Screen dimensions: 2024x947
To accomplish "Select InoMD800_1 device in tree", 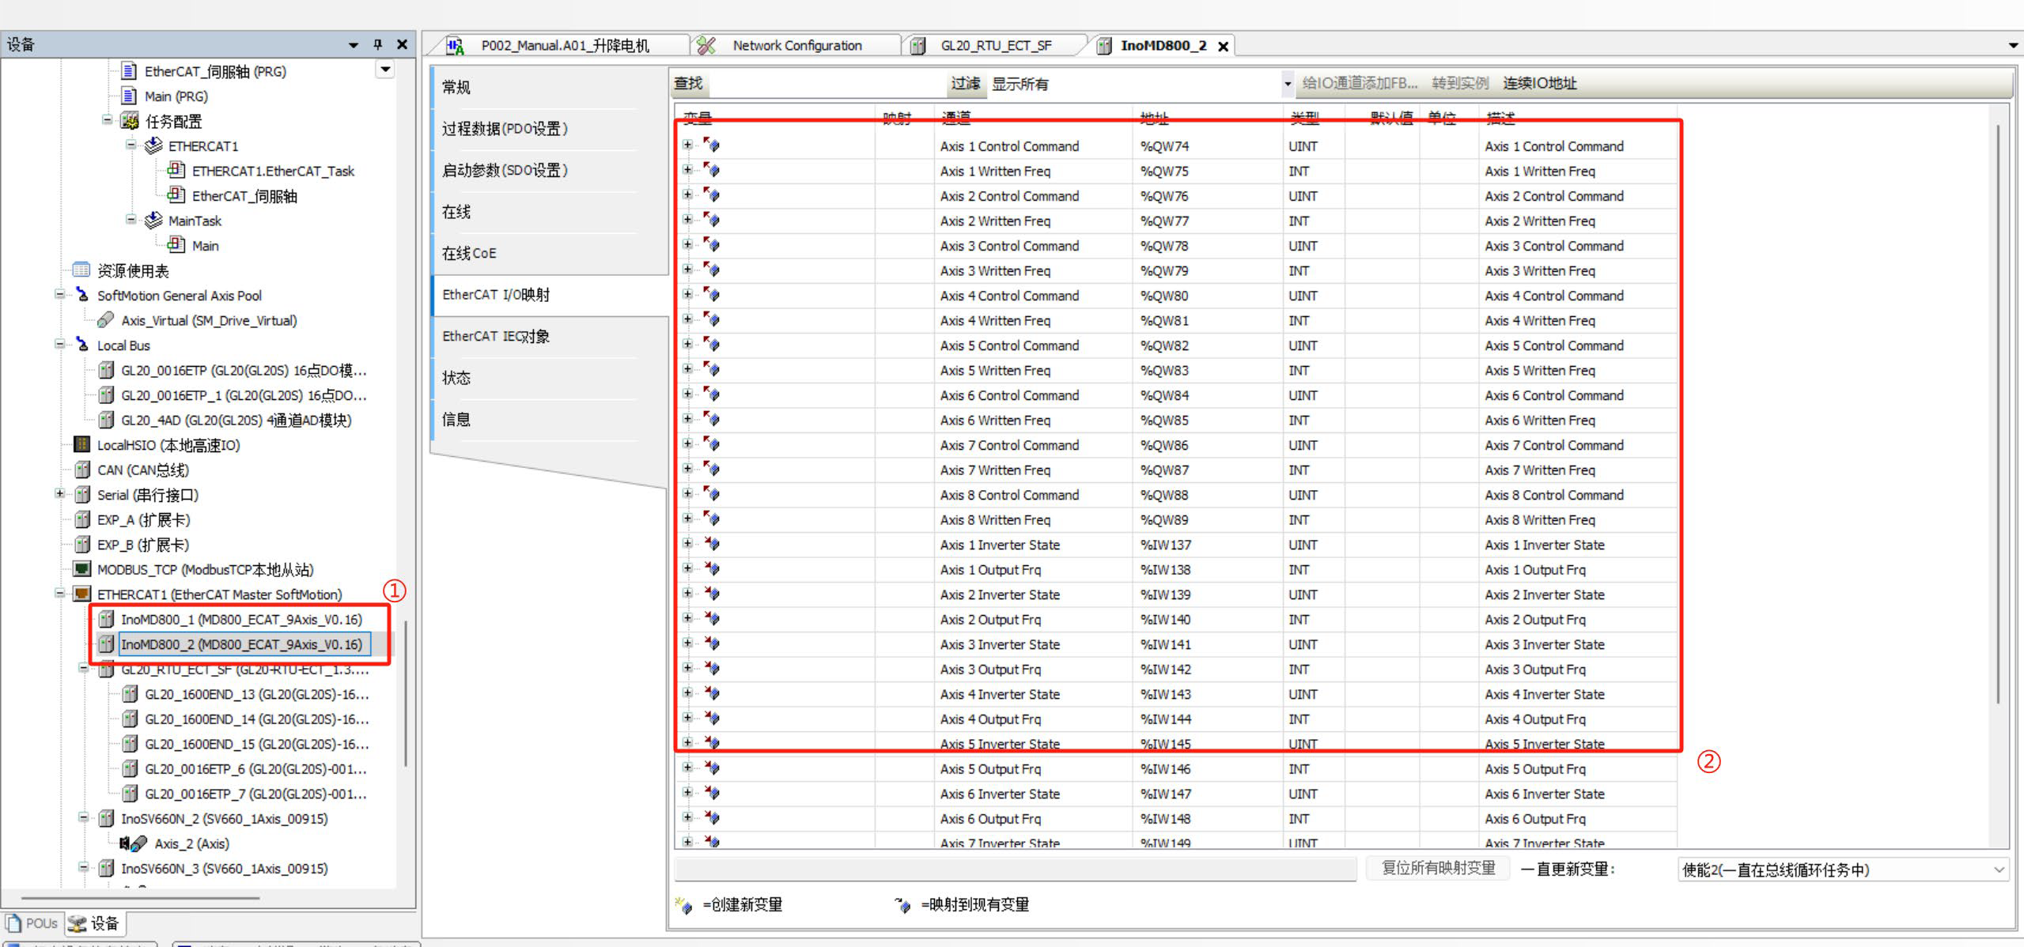I will [241, 619].
